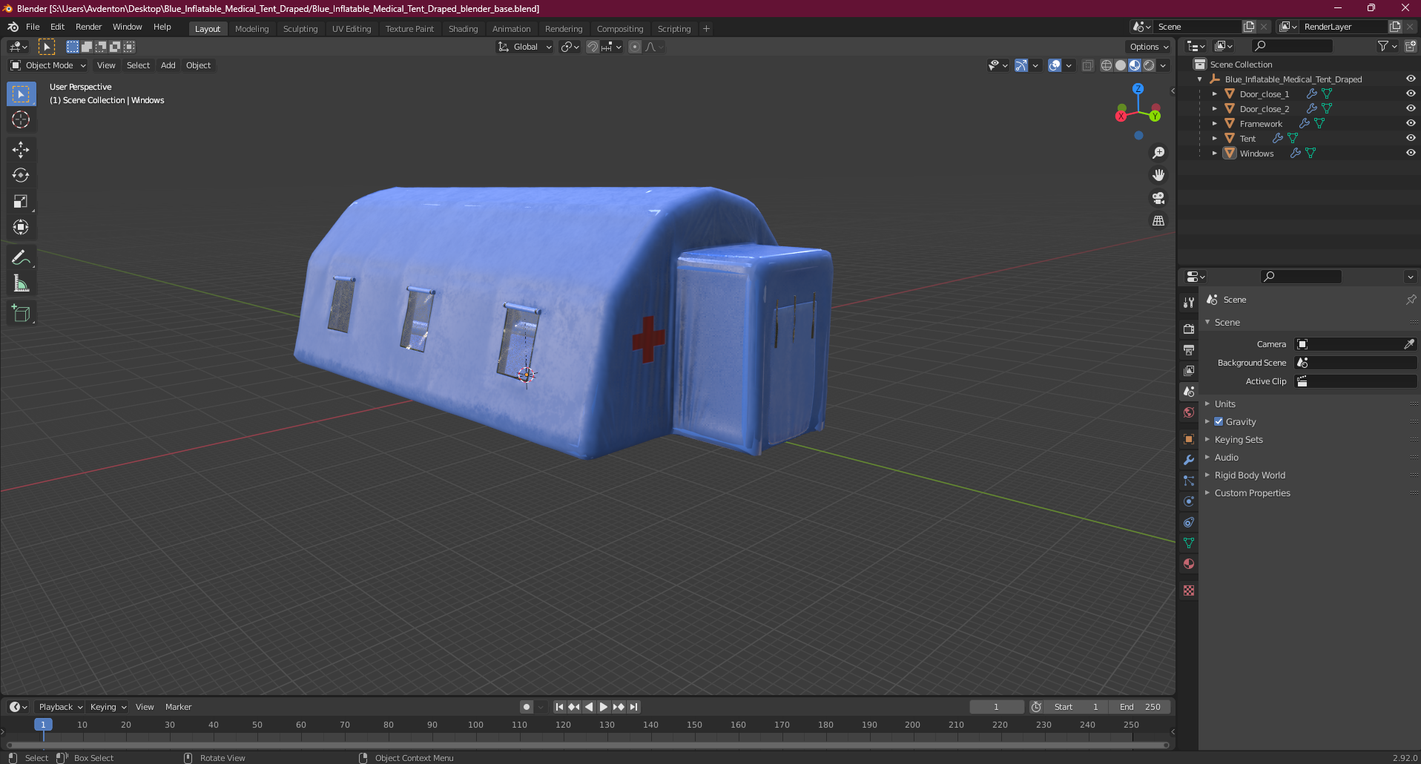Open the Render properties tab
This screenshot has height=764, width=1421.
(x=1189, y=329)
